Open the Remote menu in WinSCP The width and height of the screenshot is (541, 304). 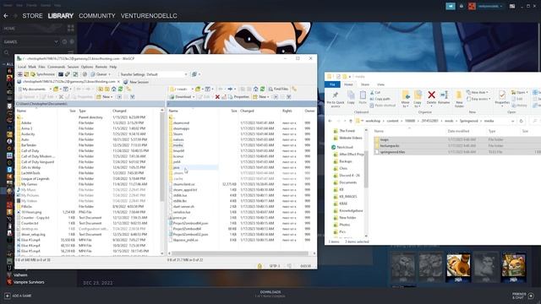(101, 67)
